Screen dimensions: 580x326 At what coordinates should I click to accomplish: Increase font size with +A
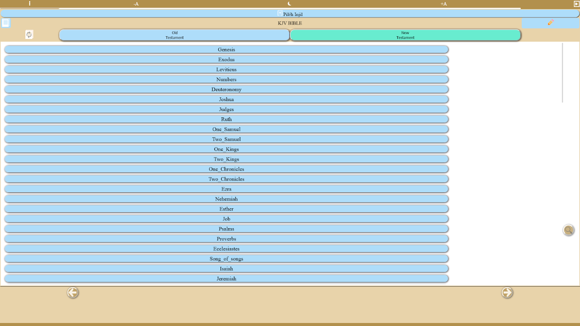click(444, 4)
